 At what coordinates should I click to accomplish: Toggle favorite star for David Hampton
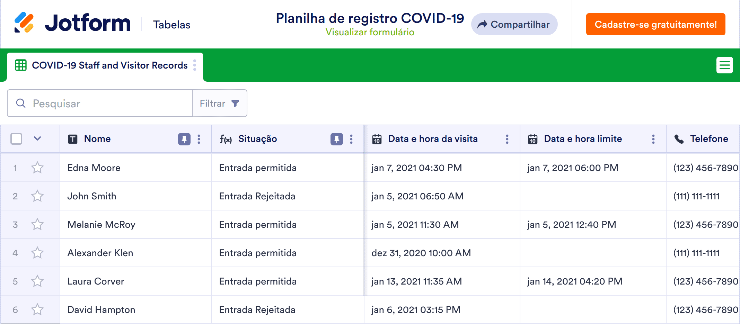click(x=37, y=310)
